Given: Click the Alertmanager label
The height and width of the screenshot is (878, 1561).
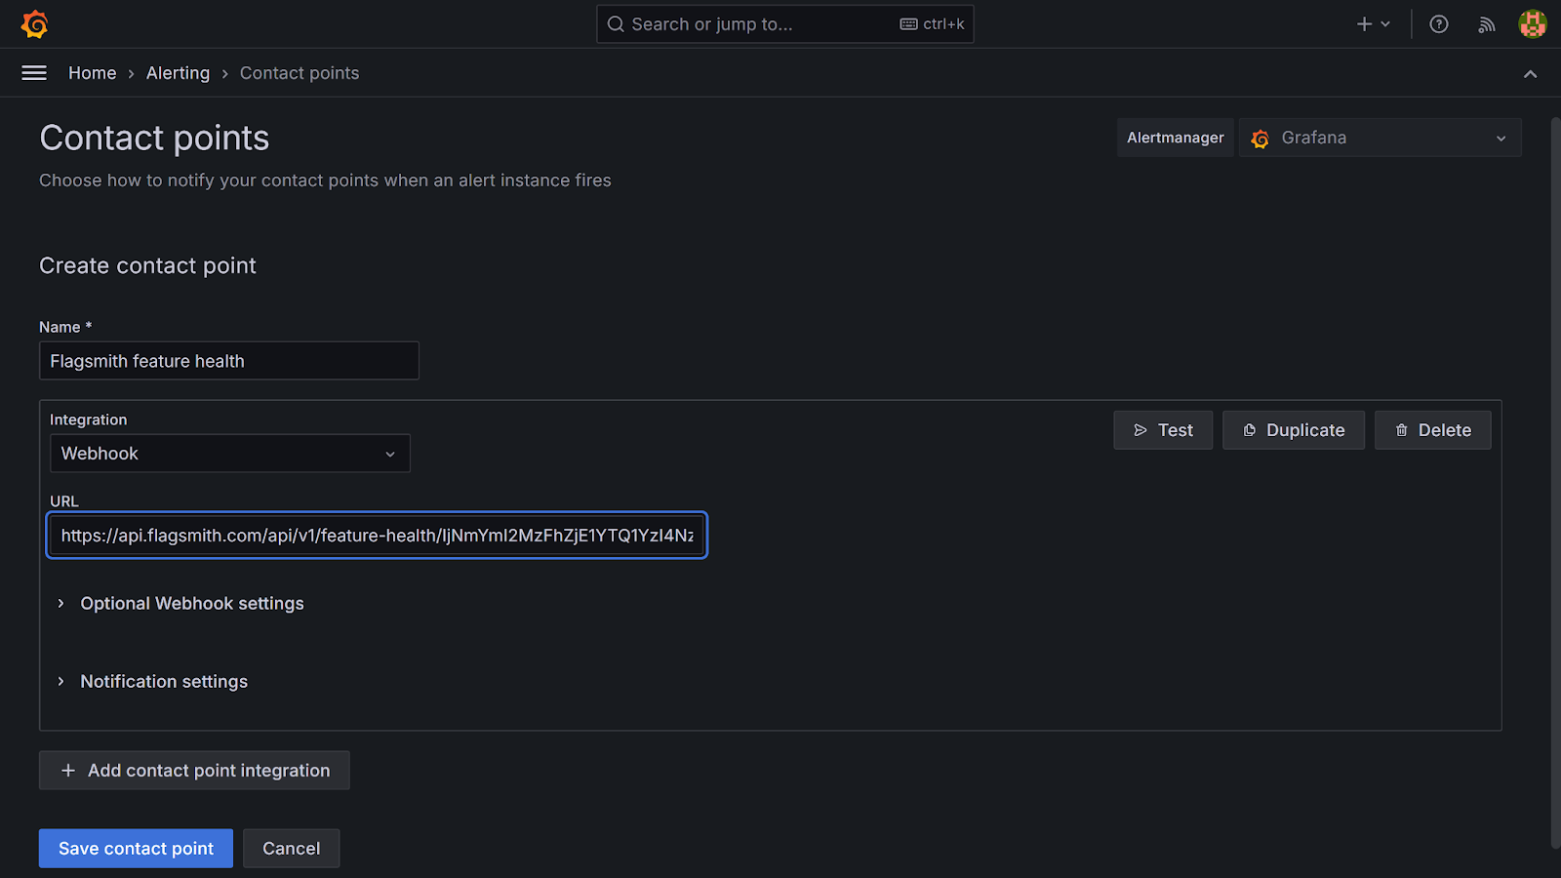Looking at the screenshot, I should [1176, 138].
